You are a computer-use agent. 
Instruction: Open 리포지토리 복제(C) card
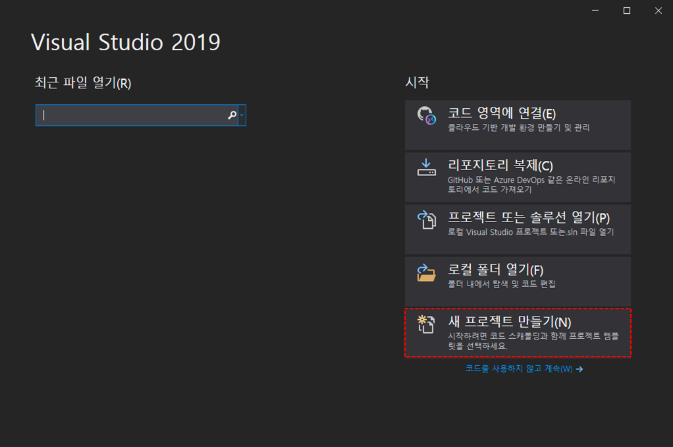tap(518, 177)
